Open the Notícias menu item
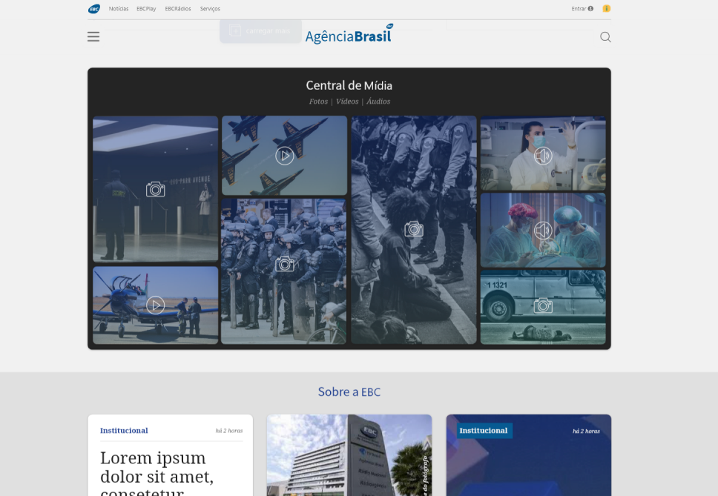 [119, 9]
